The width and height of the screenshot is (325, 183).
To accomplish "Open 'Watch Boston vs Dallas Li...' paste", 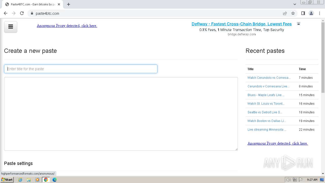I will (x=267, y=121).
